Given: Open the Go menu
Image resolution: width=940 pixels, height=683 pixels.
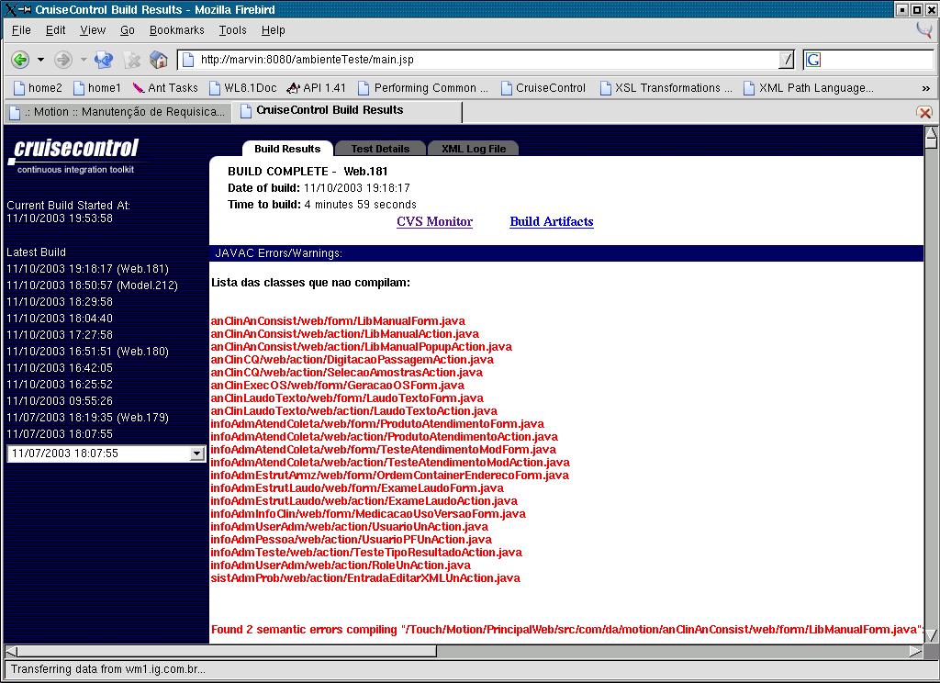Looking at the screenshot, I should (x=128, y=30).
